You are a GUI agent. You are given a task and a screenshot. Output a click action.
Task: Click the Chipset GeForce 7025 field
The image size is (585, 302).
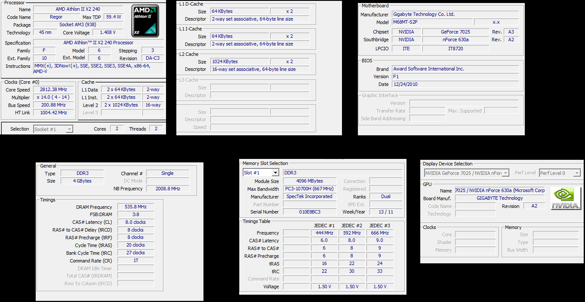(x=456, y=32)
